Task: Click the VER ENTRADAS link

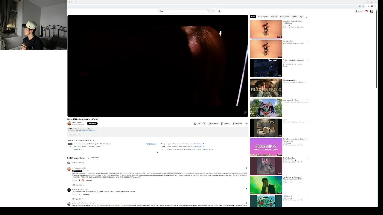Action: tap(152, 144)
